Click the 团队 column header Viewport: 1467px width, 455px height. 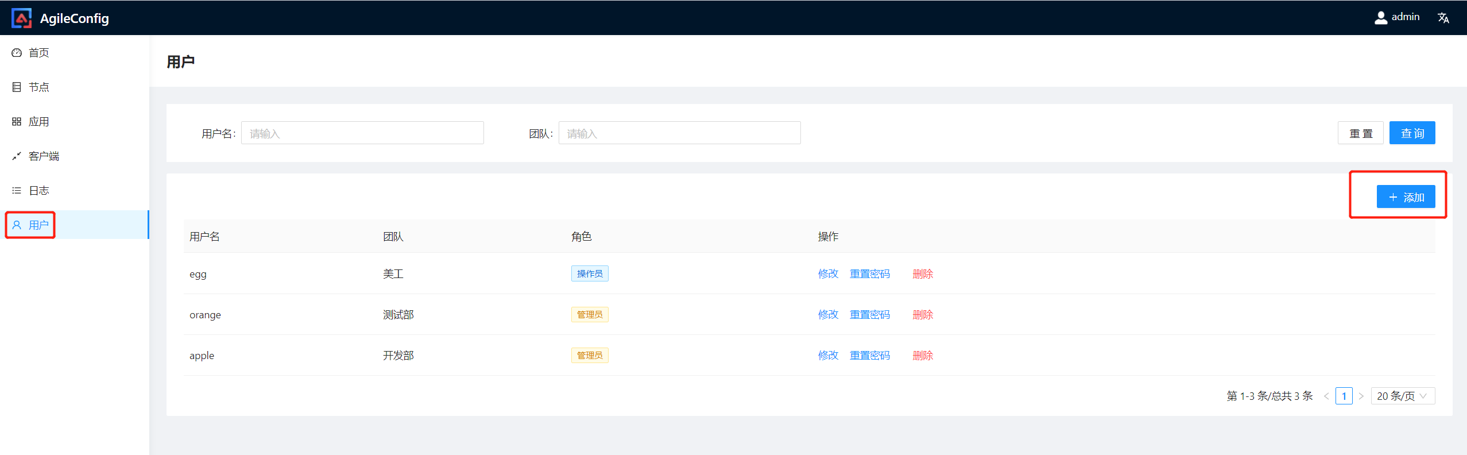(x=393, y=236)
